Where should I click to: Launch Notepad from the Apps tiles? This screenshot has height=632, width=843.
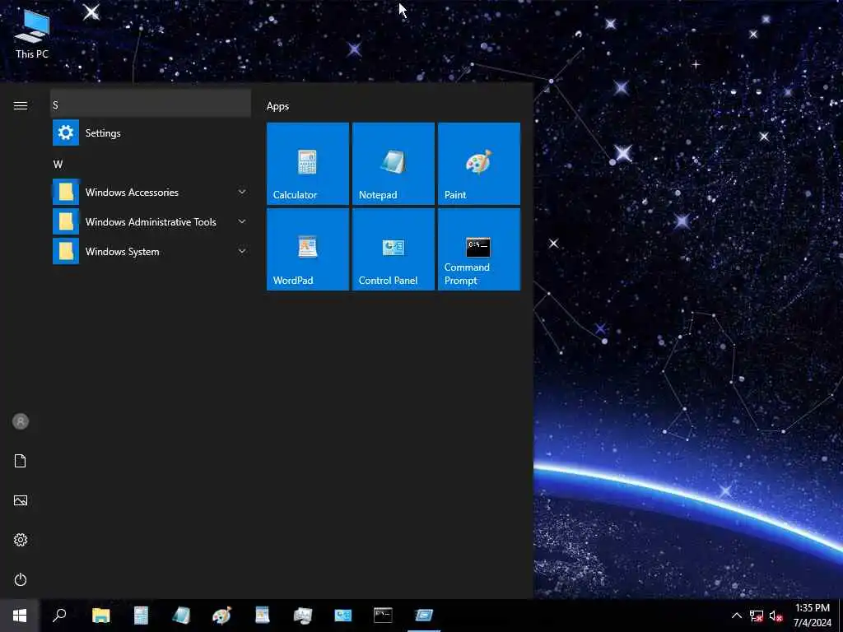pos(393,164)
